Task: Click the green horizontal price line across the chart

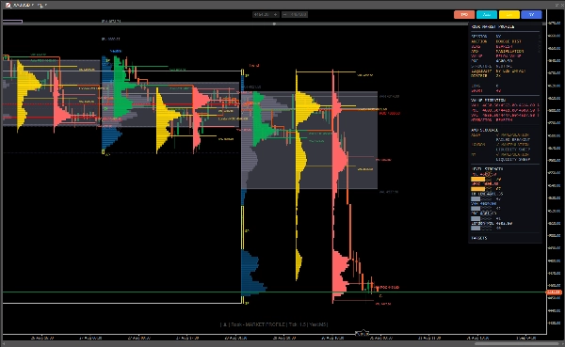Action: tap(274, 292)
